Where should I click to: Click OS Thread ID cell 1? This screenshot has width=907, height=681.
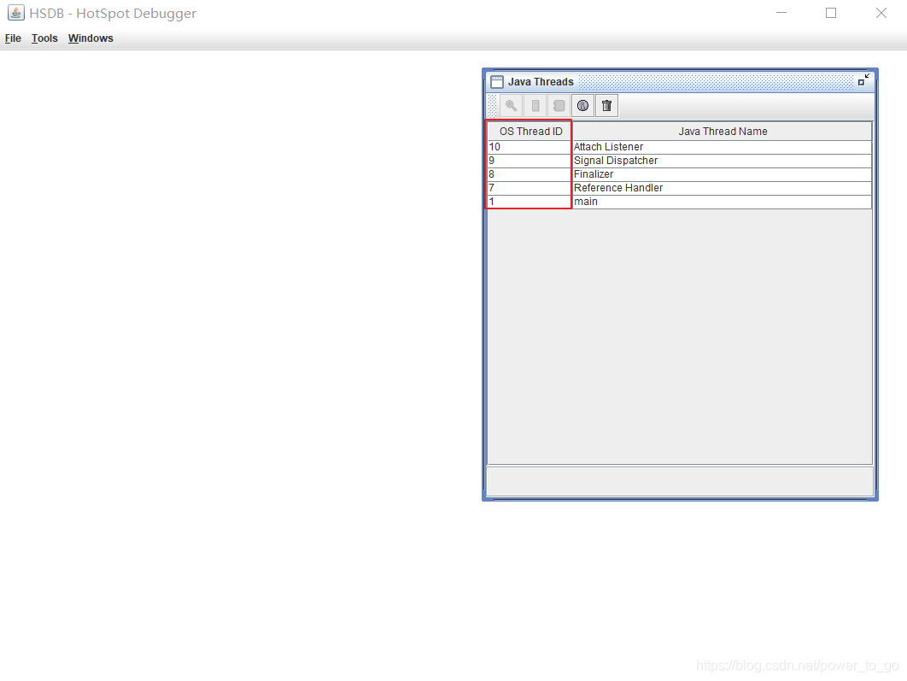pyautogui.click(x=530, y=202)
